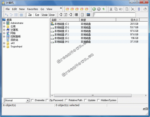Switch to small icons view
Viewport: 150px width, 117px height.
pyautogui.click(x=11, y=15)
